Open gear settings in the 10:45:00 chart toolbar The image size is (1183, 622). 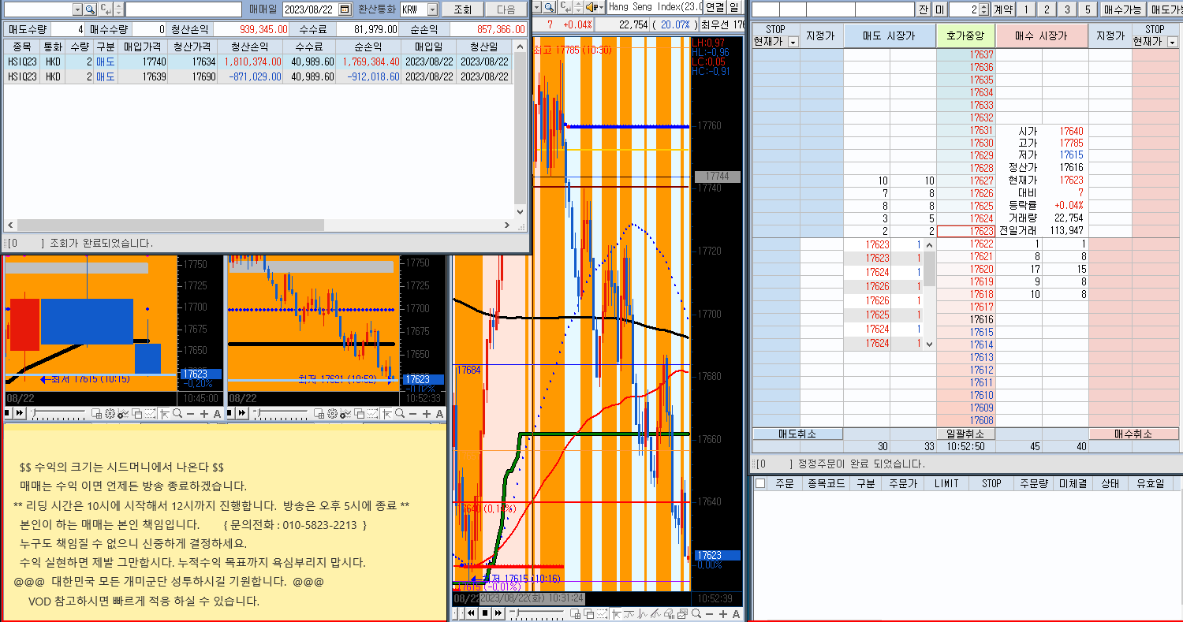(x=110, y=414)
